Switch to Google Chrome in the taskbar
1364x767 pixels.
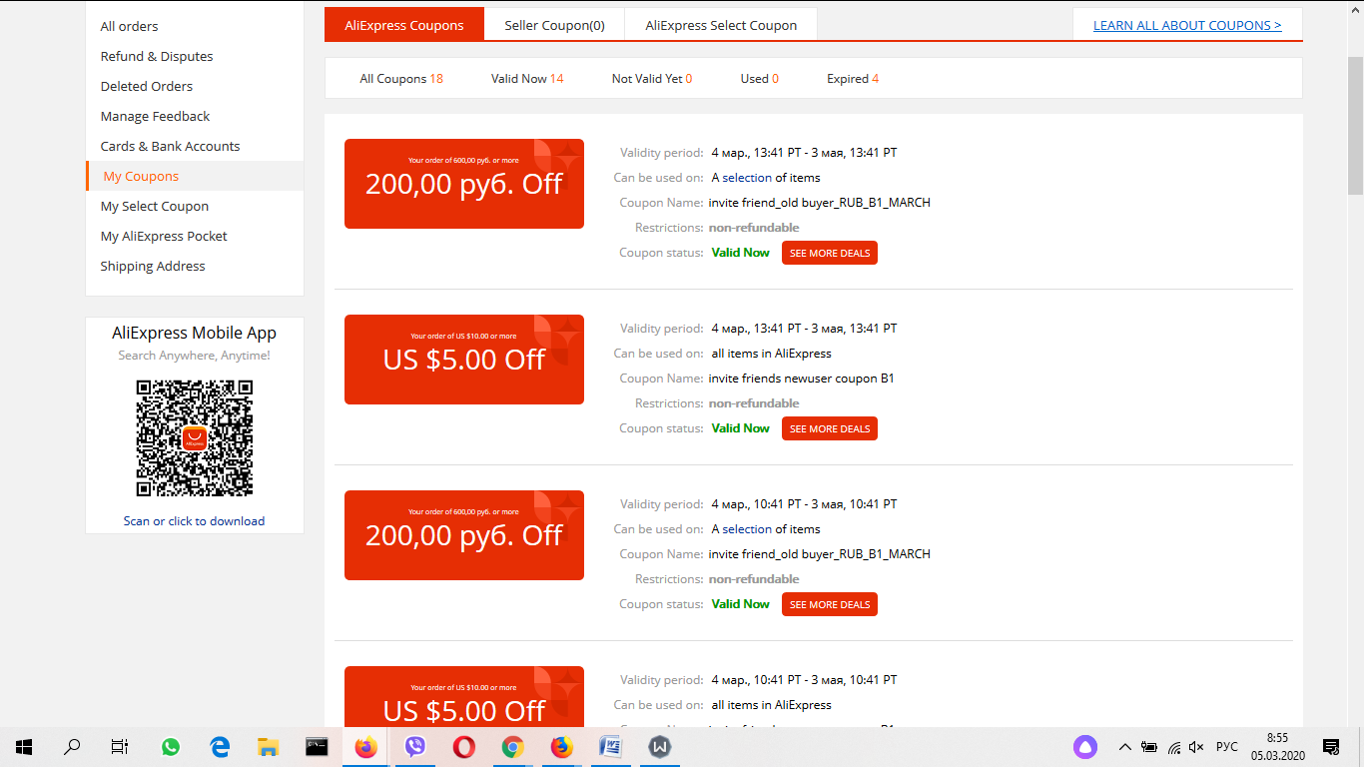[512, 746]
